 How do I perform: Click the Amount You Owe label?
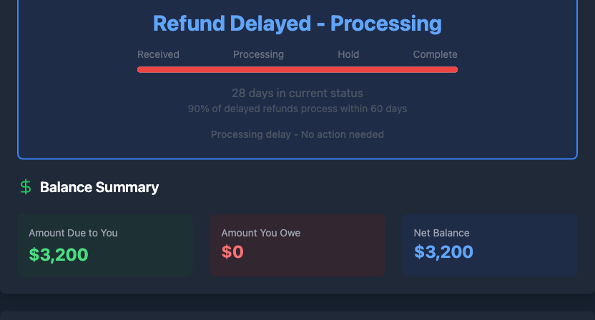click(x=261, y=233)
